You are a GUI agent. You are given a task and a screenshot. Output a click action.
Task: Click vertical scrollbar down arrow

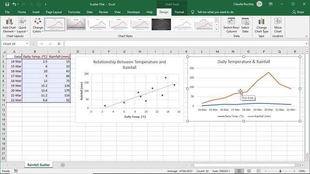307,160
